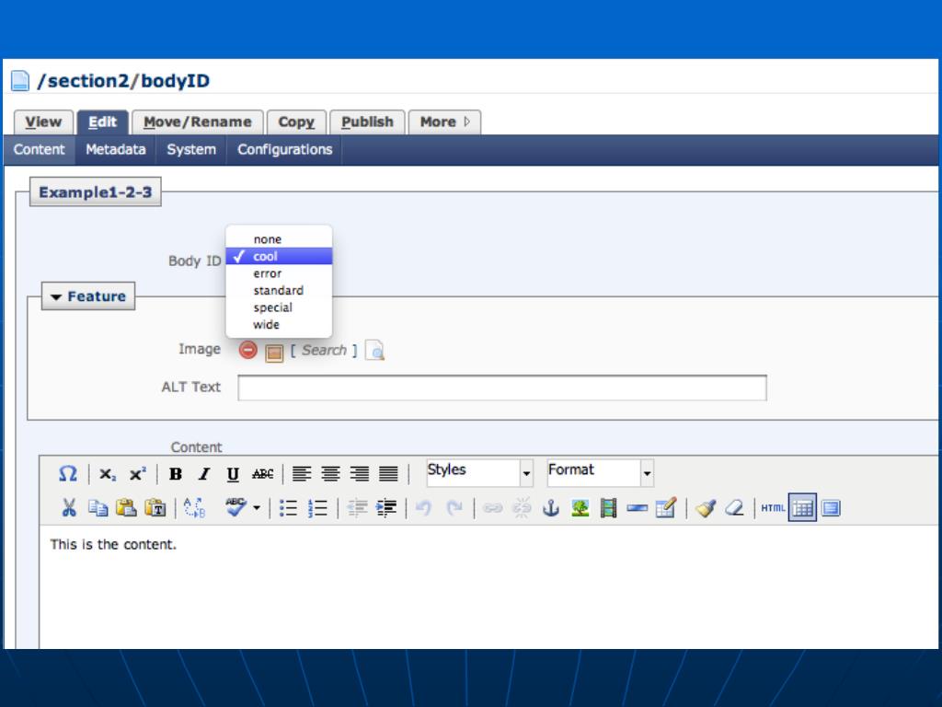Screen dimensions: 942x707
Task: Toggle bold formatting
Action: pos(176,474)
